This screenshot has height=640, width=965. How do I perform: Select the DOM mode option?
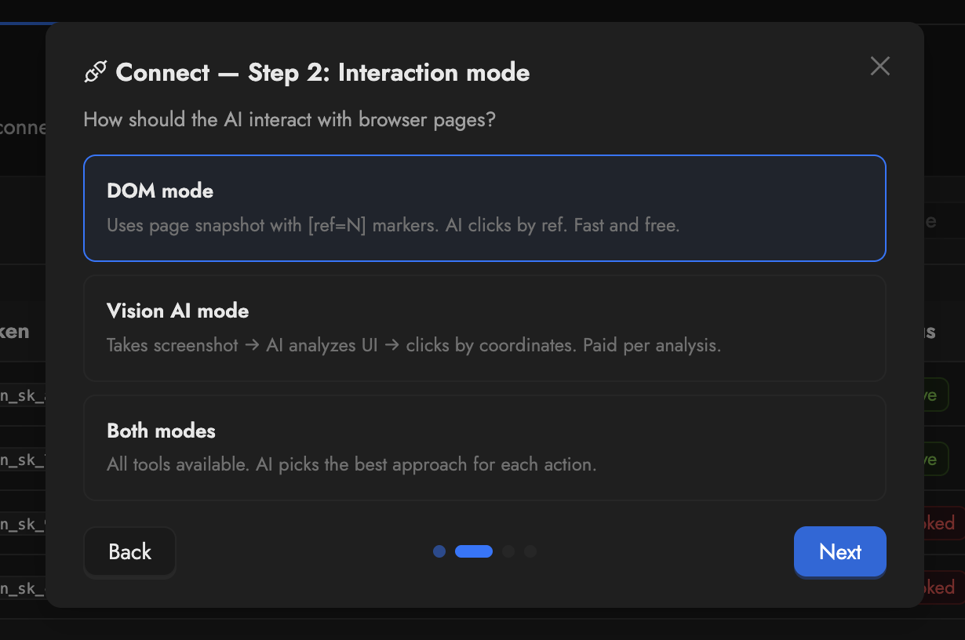(484, 208)
